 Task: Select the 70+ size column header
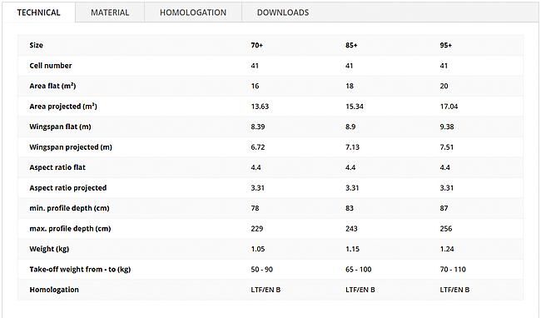coord(256,45)
